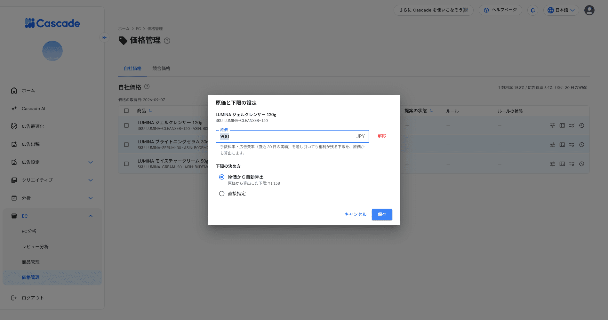Open the account avatar menu
The height and width of the screenshot is (320, 608).
pyautogui.click(x=589, y=10)
